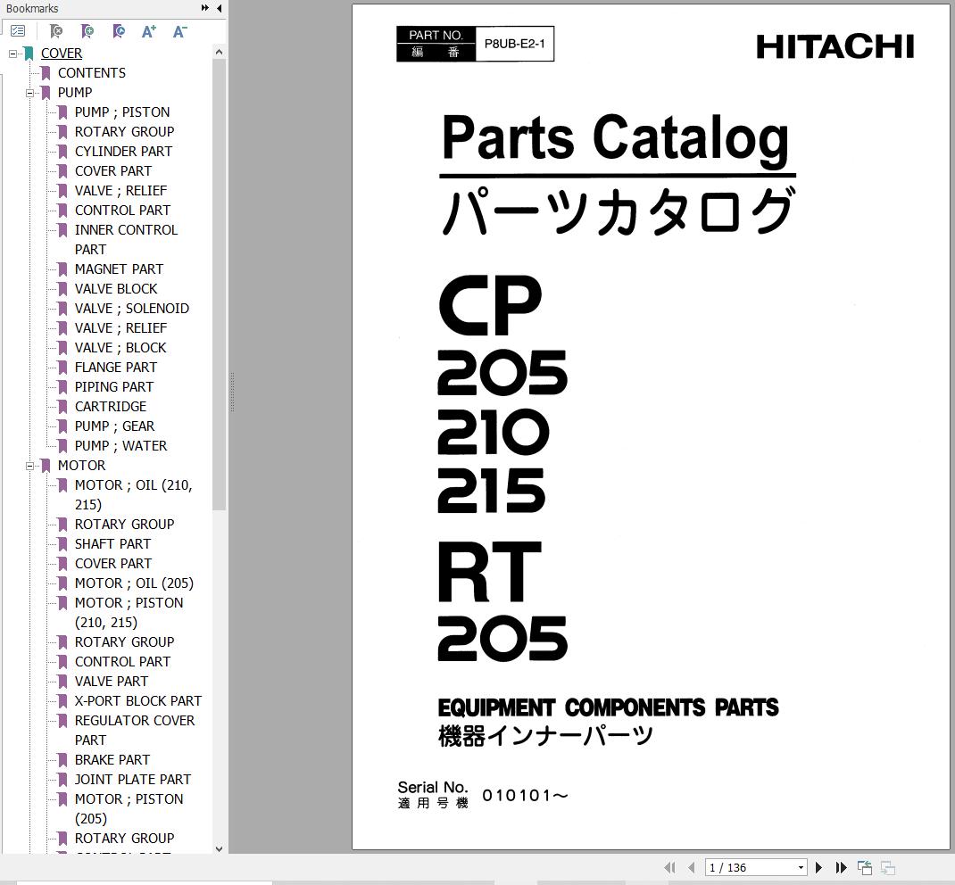
Task: Click the bookmark icon beside FLANGE PART
Action: point(62,367)
